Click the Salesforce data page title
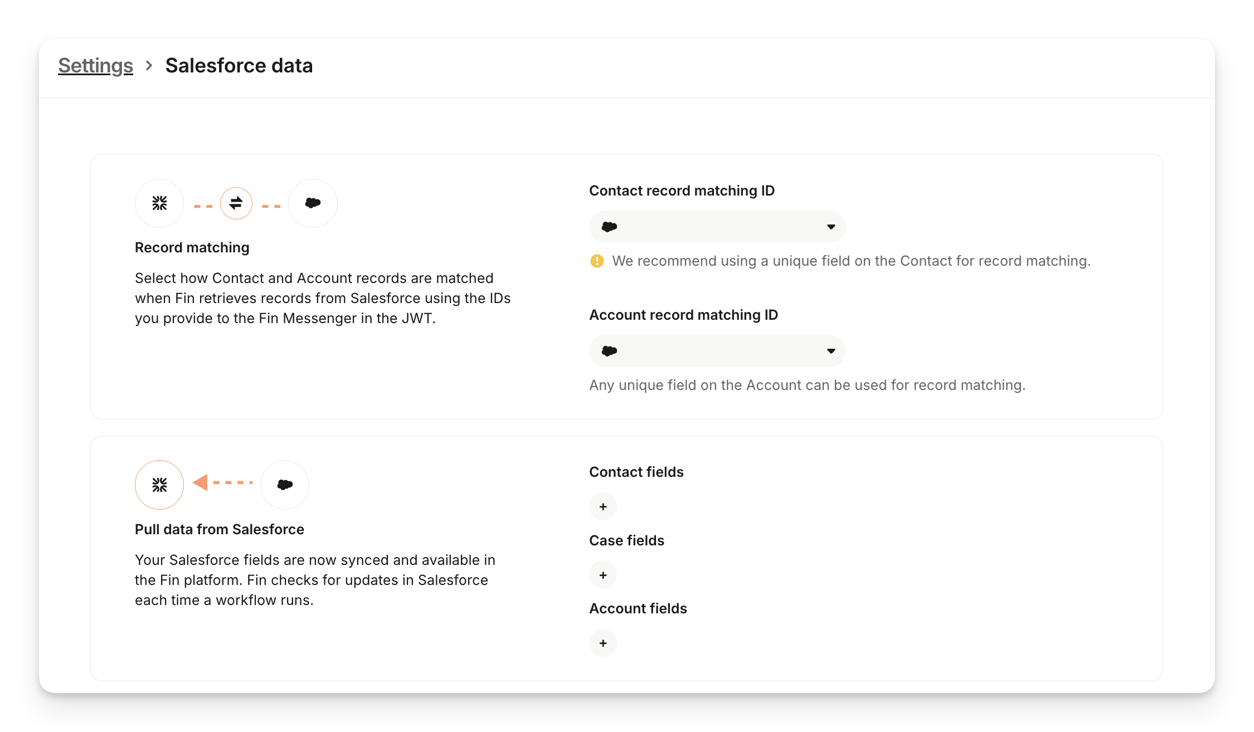This screenshot has height=732, width=1254. [x=239, y=66]
